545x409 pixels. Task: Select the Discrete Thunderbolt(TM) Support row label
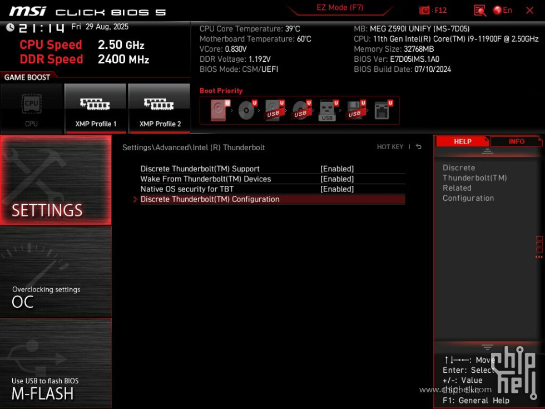click(200, 169)
